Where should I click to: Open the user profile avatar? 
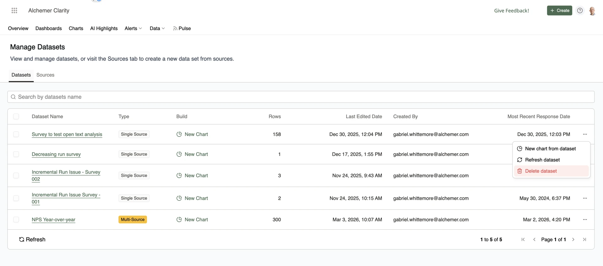[x=592, y=11]
